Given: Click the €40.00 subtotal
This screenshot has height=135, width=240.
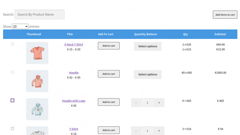Looking at the screenshot, I should pos(220,44).
